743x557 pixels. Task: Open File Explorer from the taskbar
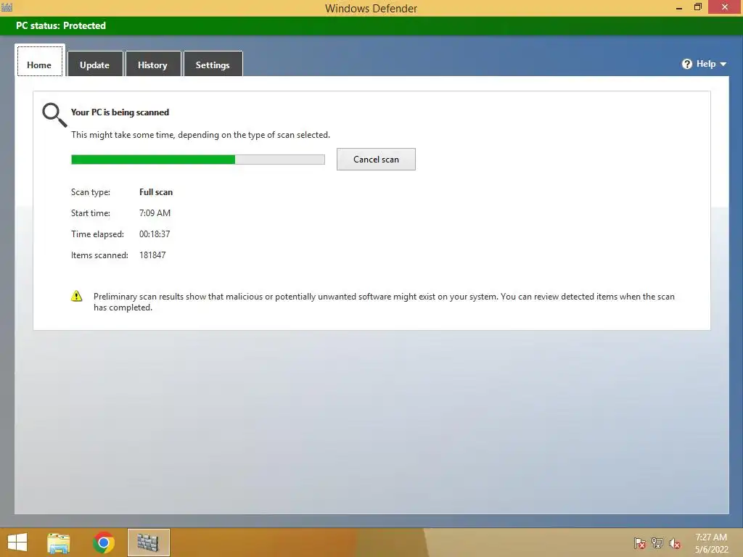coord(58,542)
